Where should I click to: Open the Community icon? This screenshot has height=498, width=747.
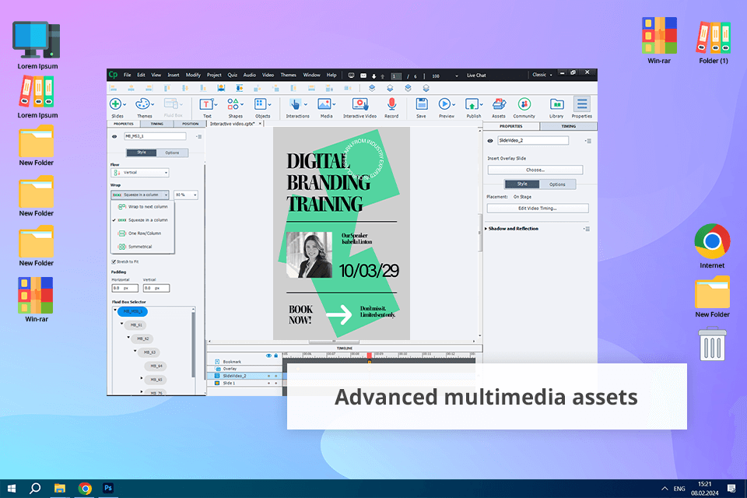tap(524, 104)
